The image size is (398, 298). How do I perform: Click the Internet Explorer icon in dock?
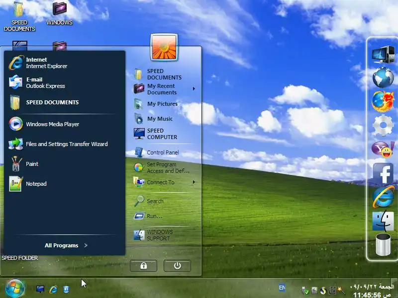tap(383, 197)
